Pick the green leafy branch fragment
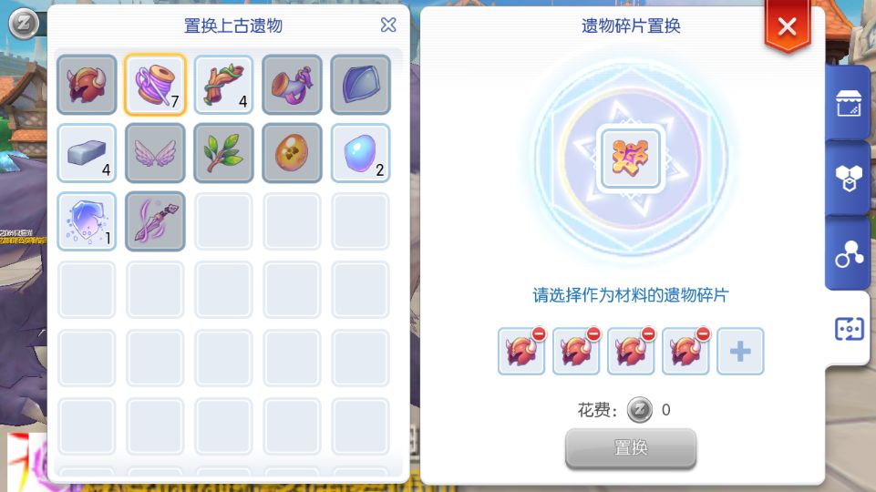876x492 pixels. pyautogui.click(x=223, y=153)
